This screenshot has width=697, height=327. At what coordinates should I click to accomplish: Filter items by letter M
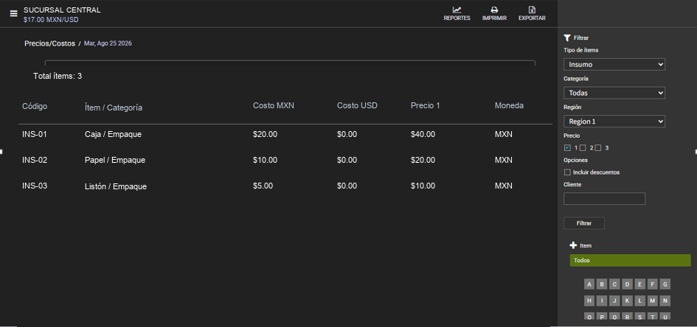tap(653, 300)
